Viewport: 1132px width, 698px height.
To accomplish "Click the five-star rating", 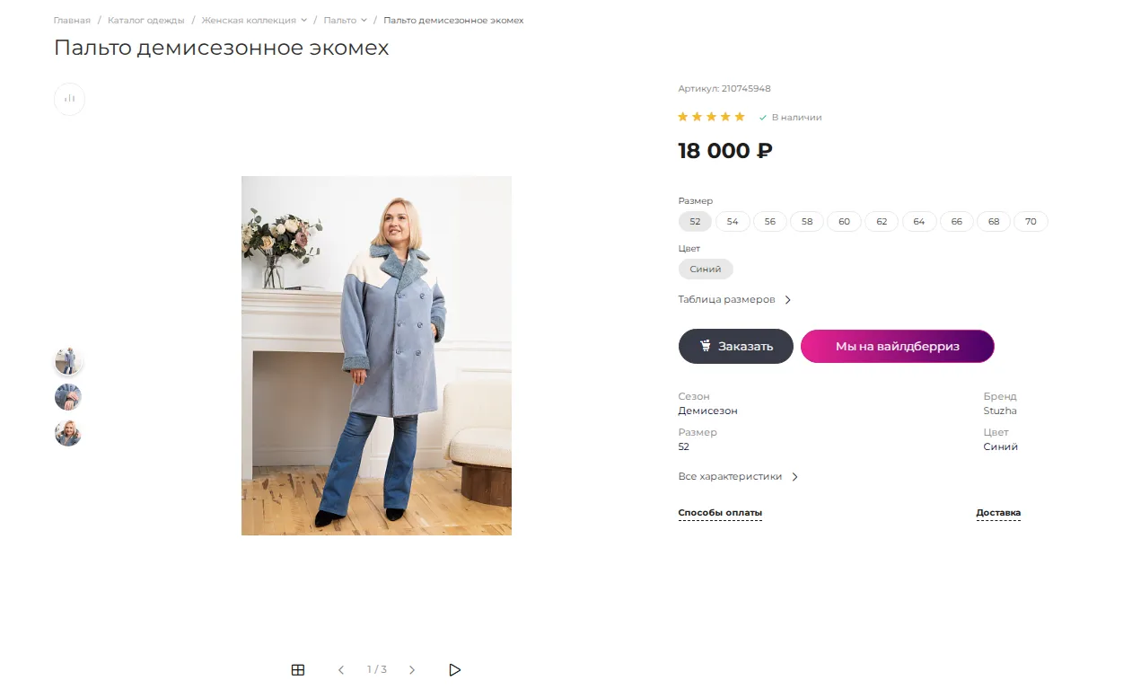I will (x=711, y=117).
